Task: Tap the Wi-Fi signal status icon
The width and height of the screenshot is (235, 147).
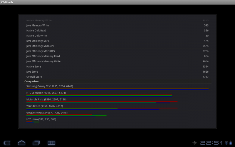Action: click(226, 143)
